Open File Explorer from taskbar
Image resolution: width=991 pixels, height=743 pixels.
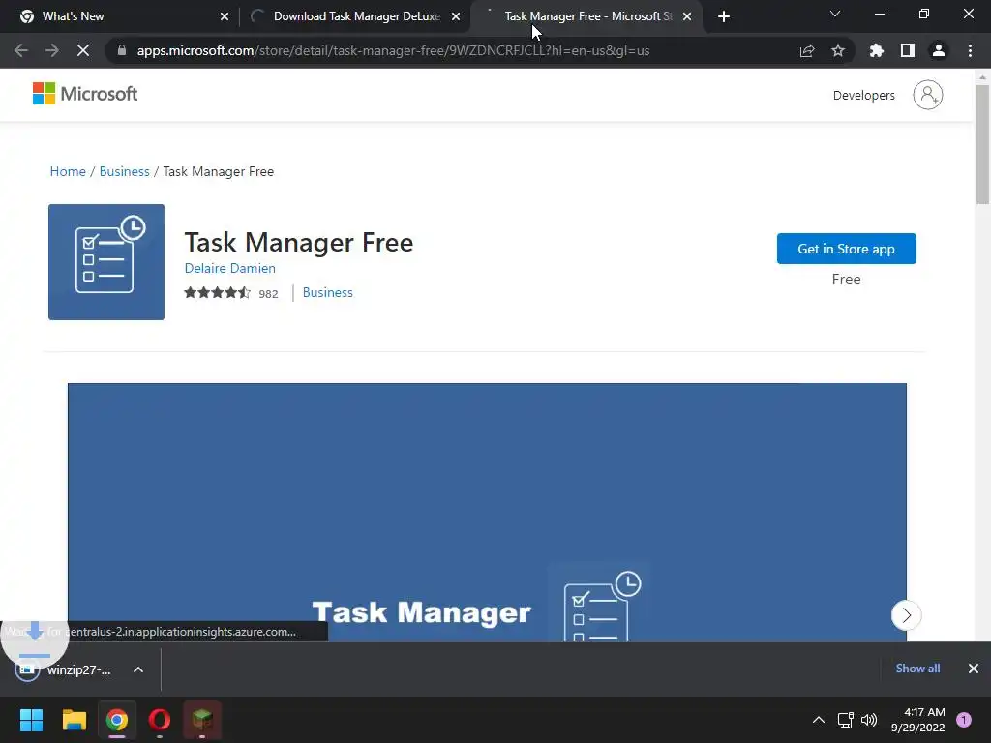74,720
